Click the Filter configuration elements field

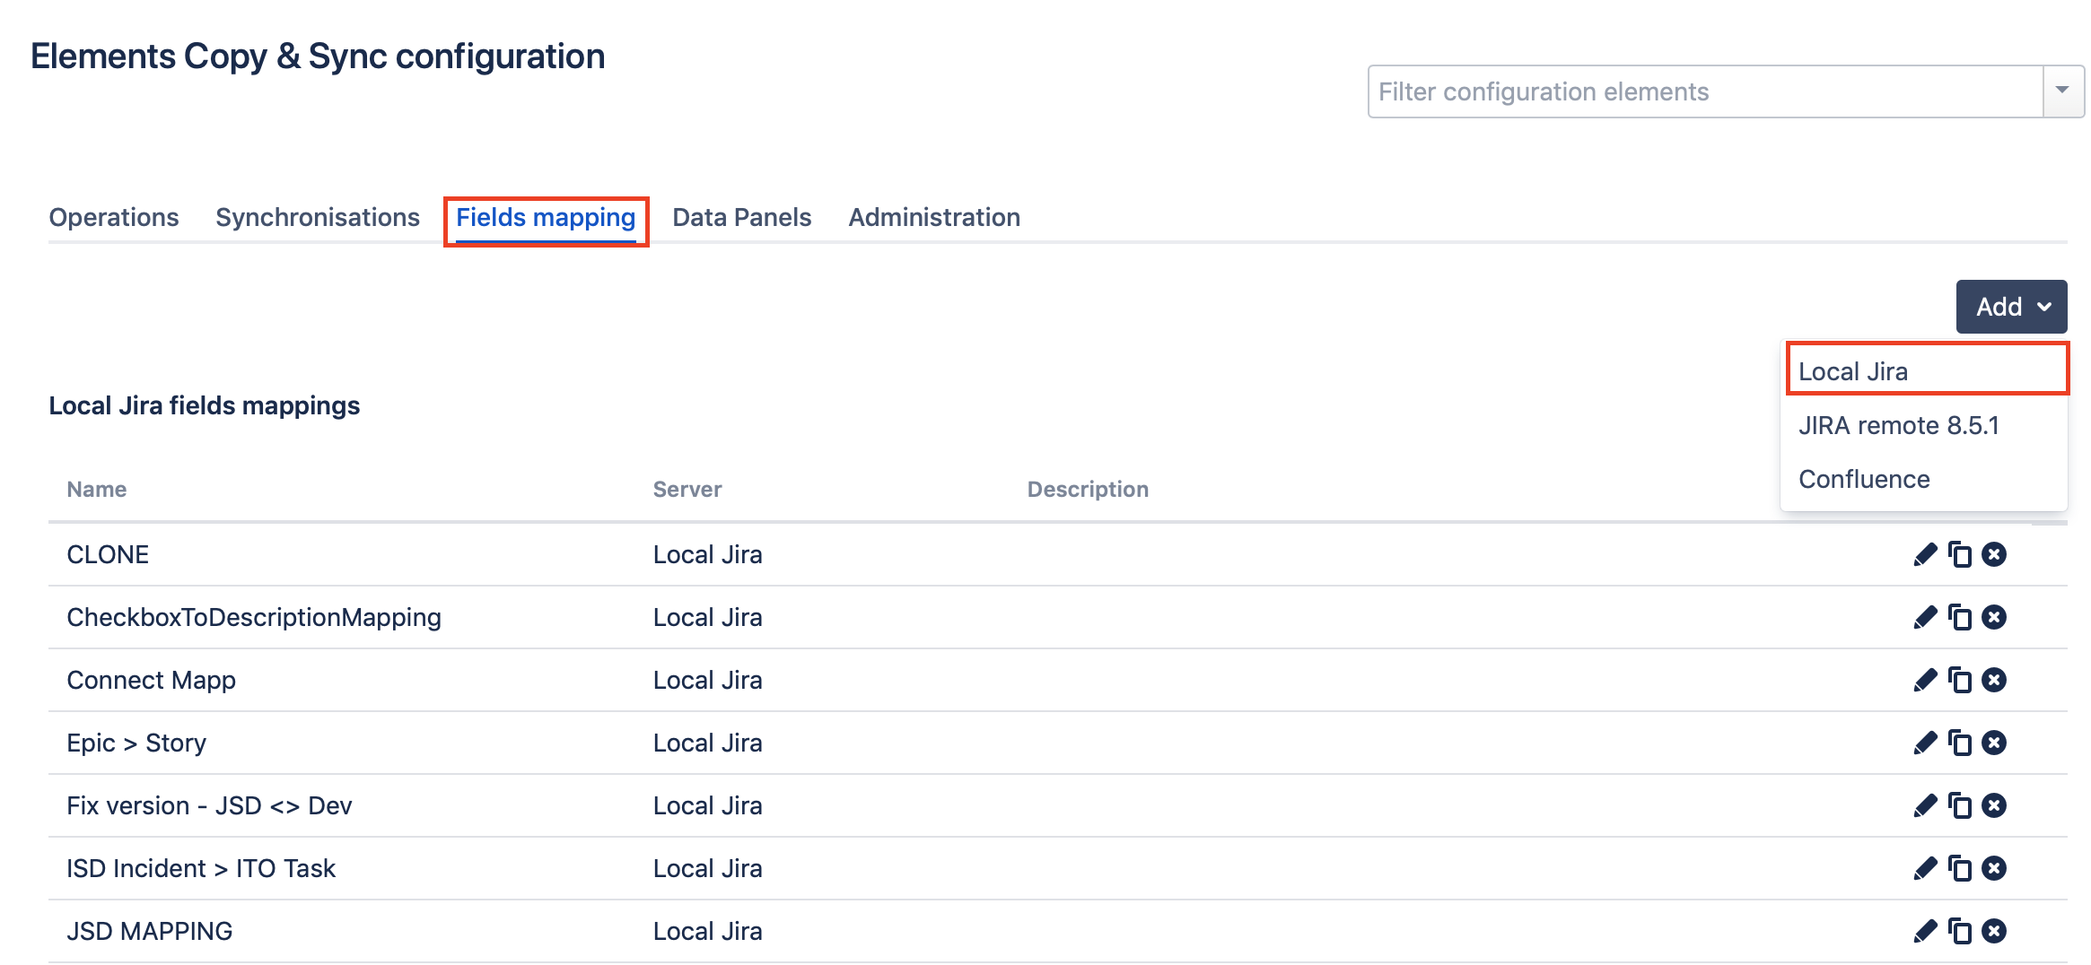(1705, 91)
